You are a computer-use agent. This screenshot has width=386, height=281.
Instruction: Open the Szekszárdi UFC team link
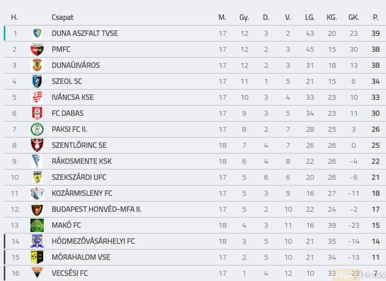click(78, 177)
